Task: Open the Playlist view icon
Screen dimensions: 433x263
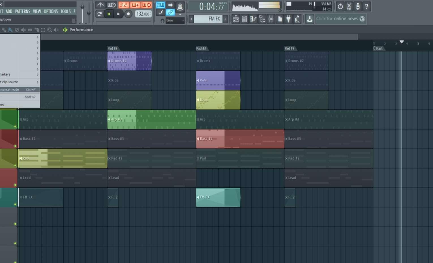Action: point(236,19)
